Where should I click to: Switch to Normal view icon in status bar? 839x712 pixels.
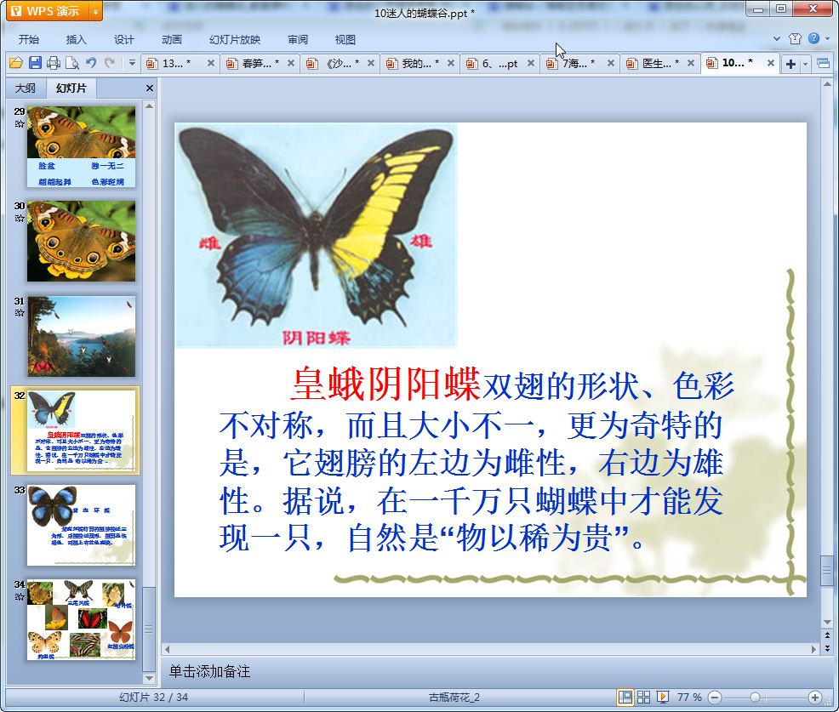point(625,697)
